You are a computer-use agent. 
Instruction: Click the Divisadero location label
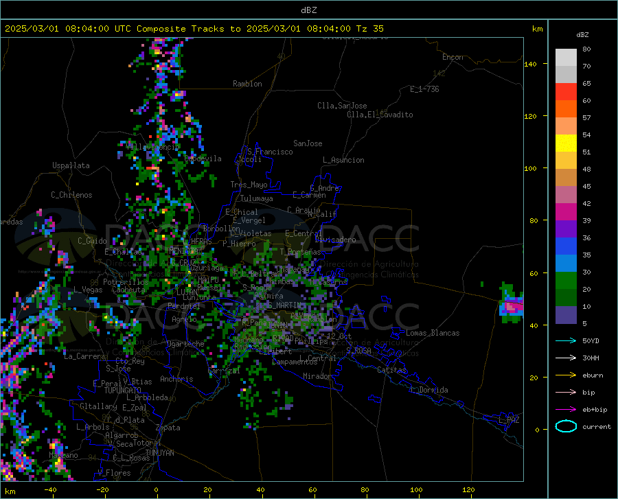tap(335, 240)
